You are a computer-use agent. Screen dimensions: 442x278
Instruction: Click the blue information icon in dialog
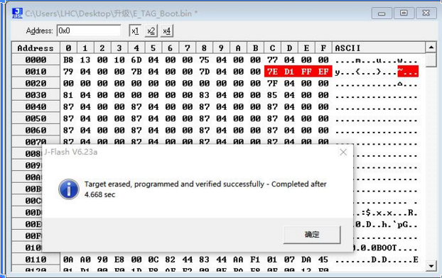(69, 189)
